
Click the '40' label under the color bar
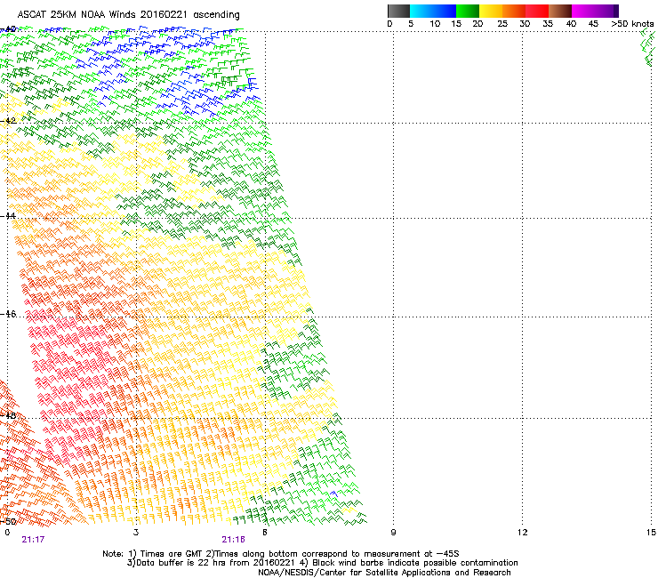coord(571,24)
